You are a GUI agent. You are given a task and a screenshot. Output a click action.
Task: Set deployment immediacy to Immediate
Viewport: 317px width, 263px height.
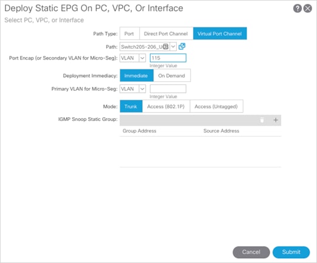click(x=137, y=75)
